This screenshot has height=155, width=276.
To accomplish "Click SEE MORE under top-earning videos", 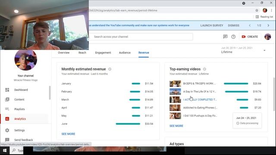I will [x=176, y=126].
